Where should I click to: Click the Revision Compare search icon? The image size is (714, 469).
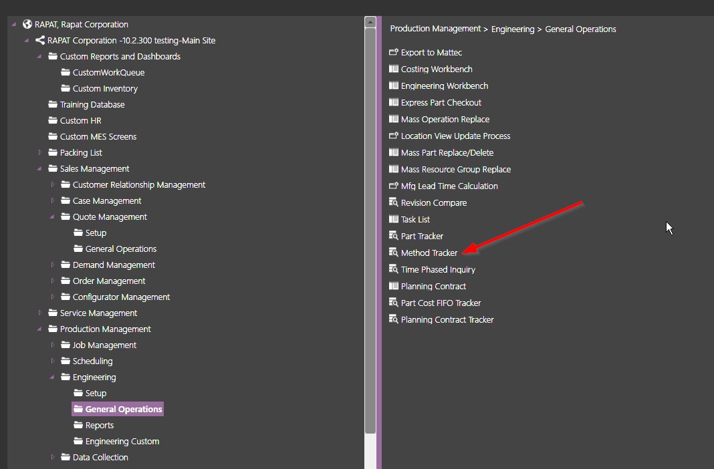[x=393, y=202]
